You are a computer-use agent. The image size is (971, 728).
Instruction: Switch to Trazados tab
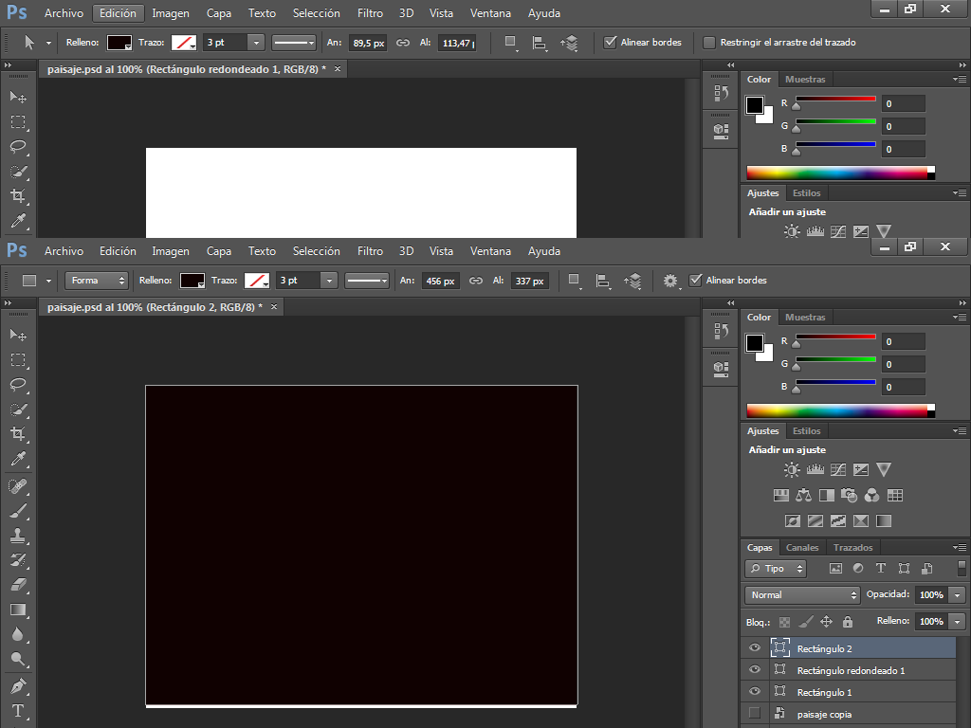click(852, 547)
